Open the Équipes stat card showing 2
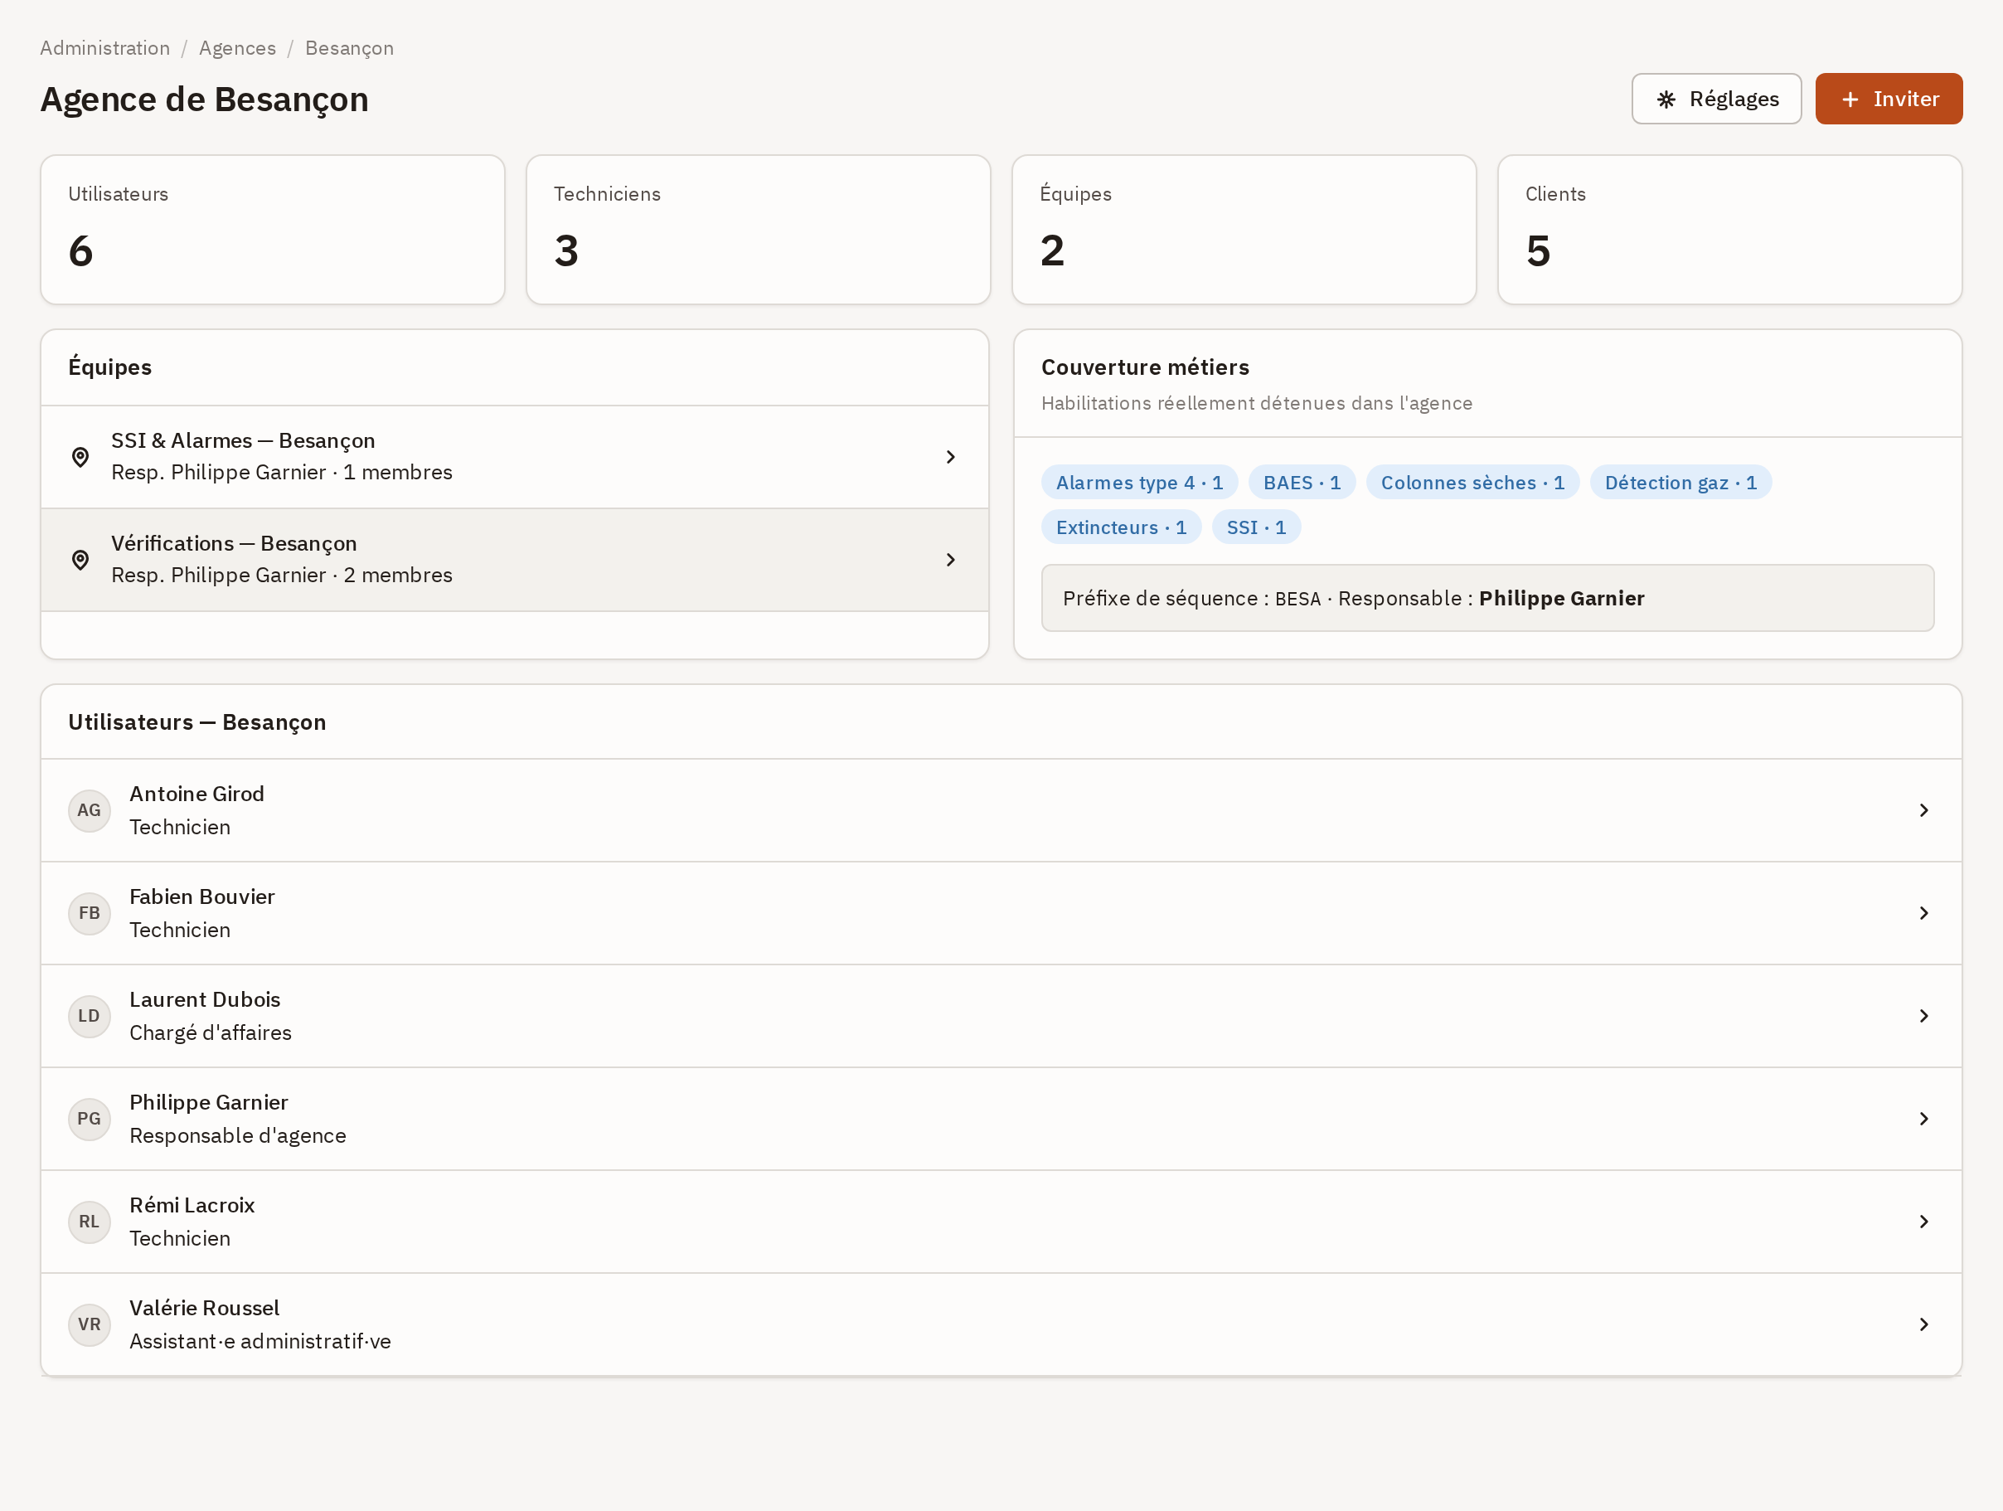 [1244, 230]
